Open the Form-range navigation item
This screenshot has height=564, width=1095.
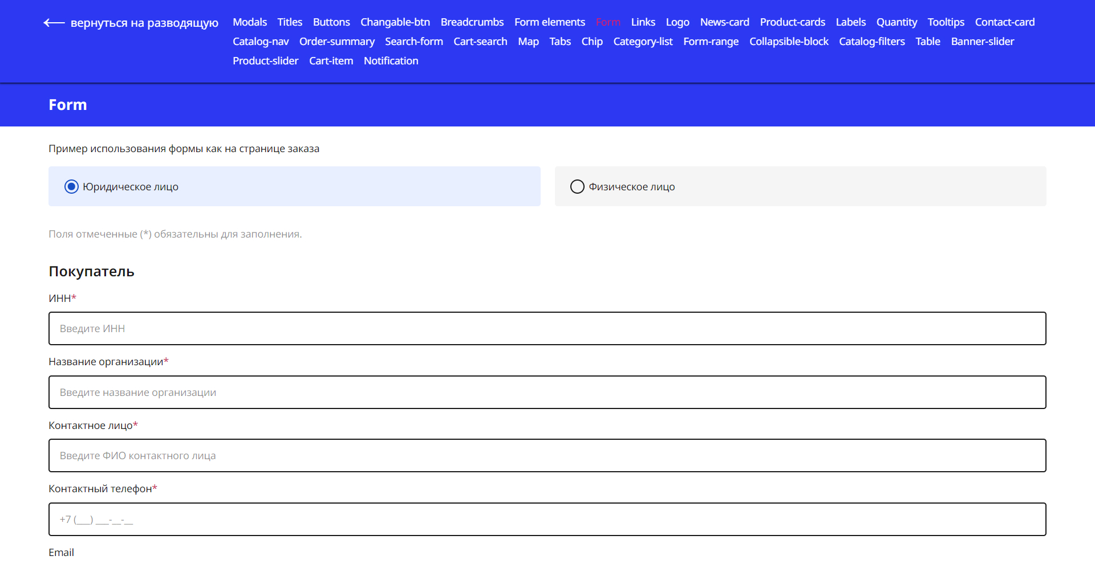(x=711, y=42)
